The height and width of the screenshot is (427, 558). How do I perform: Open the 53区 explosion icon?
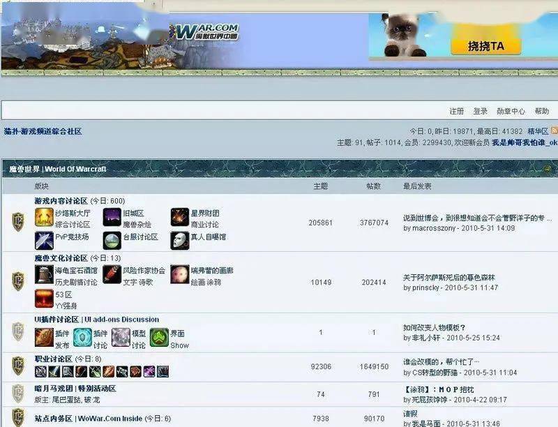[x=44, y=299]
